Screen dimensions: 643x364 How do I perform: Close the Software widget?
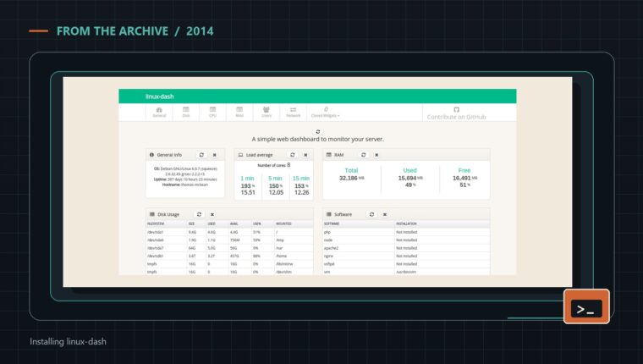(x=385, y=214)
